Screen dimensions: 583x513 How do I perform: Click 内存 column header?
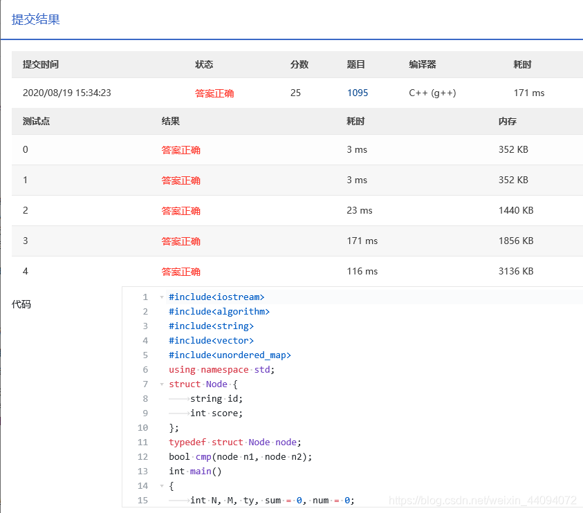click(x=508, y=121)
